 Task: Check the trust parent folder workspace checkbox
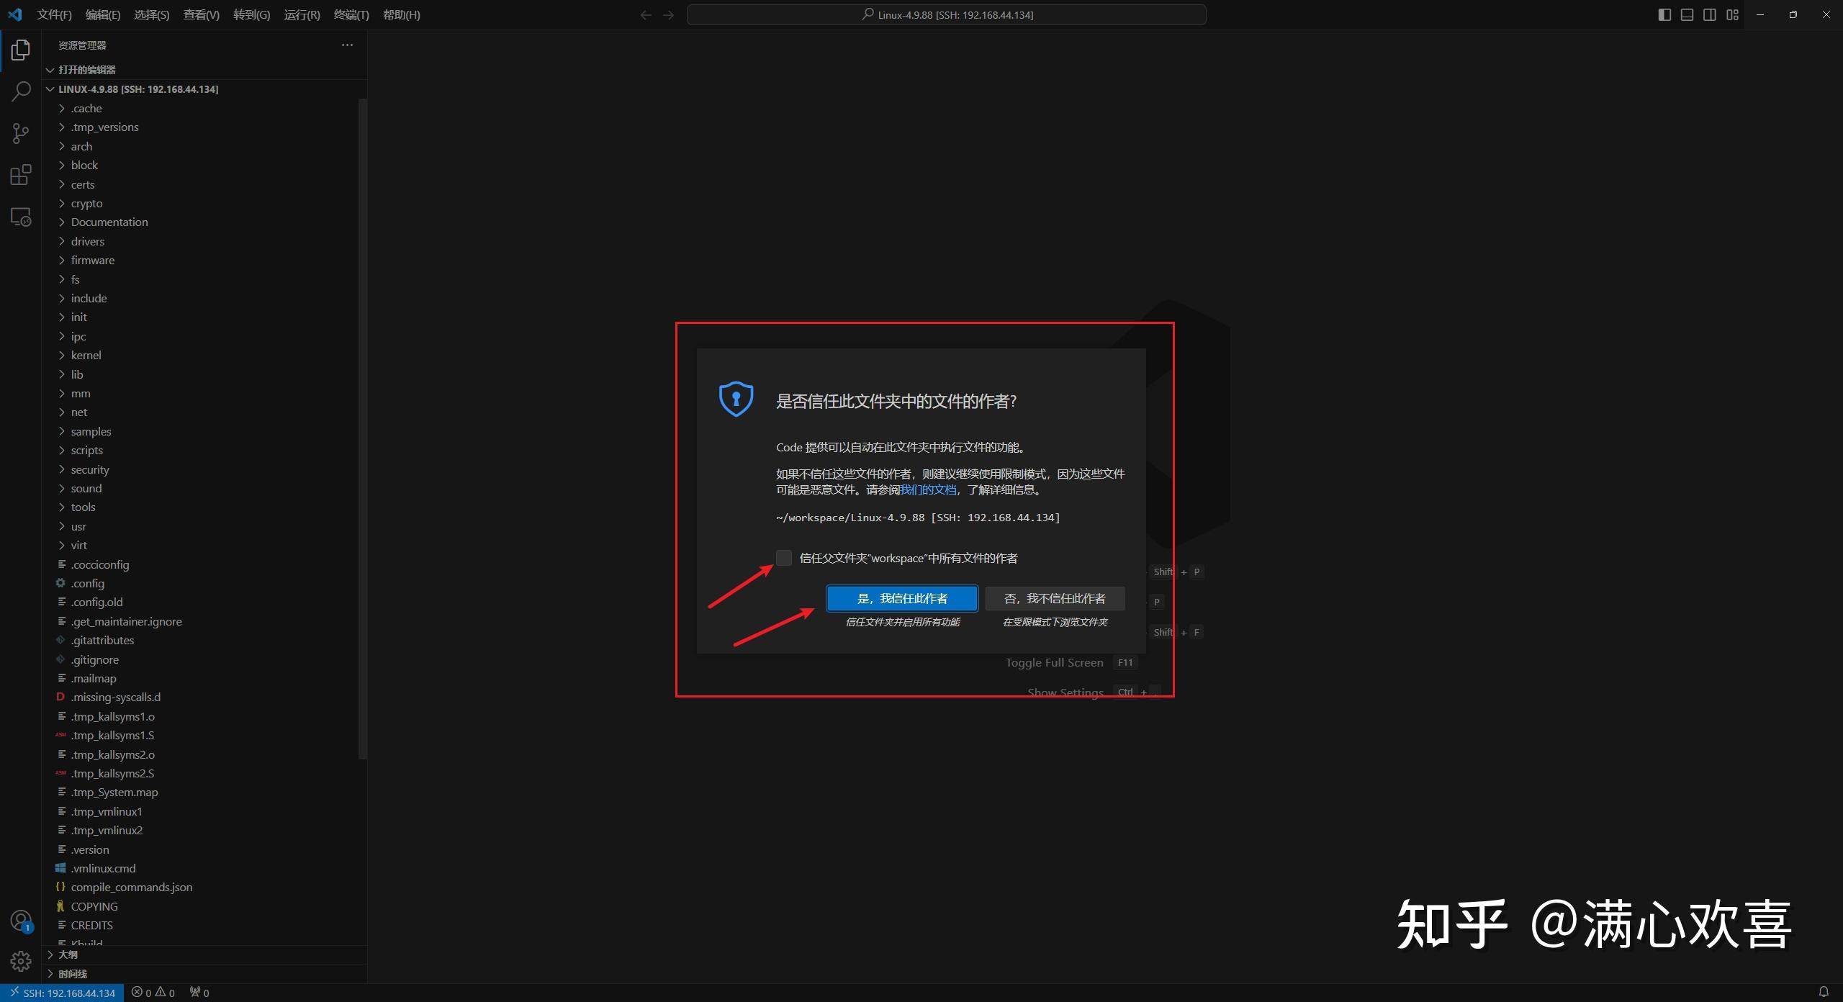[x=783, y=557]
